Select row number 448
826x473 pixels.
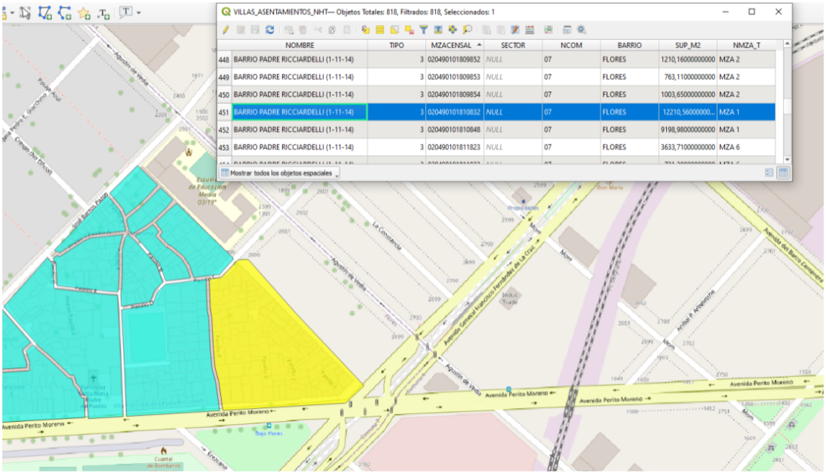pyautogui.click(x=224, y=60)
